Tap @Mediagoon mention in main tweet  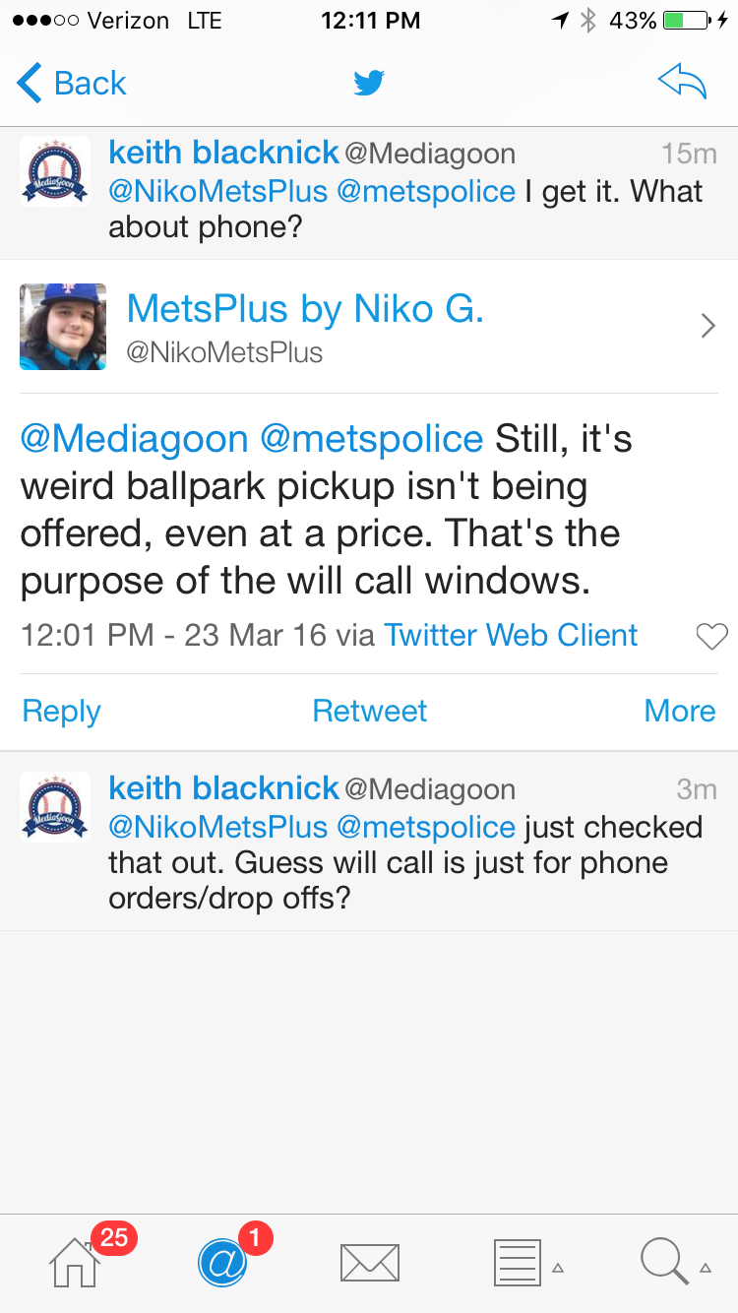pos(134,439)
